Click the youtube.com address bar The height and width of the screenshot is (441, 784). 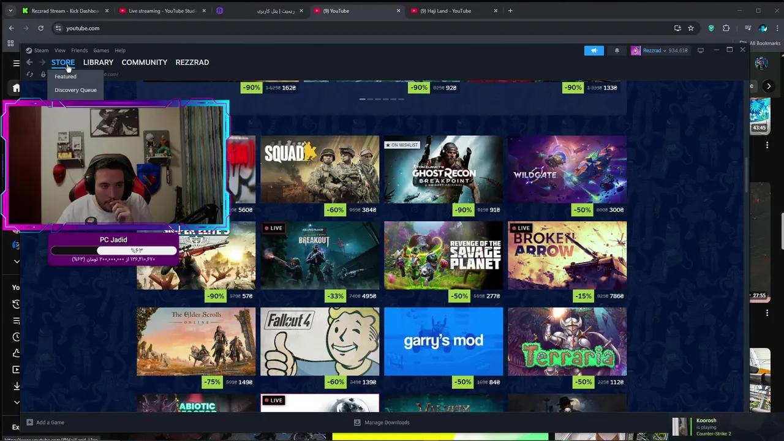coord(367,28)
